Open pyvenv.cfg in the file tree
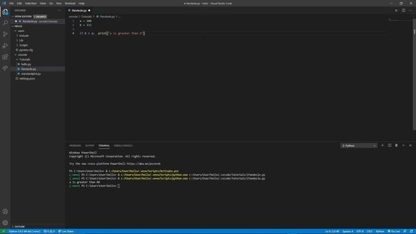 [x=26, y=50]
